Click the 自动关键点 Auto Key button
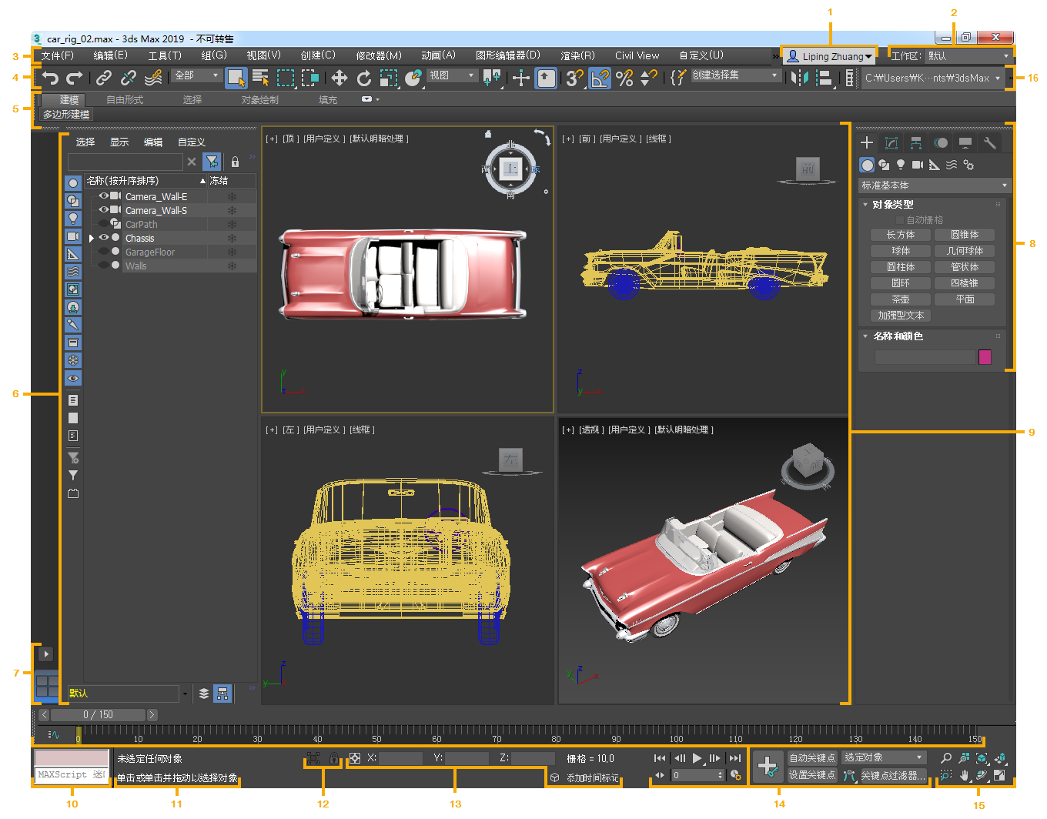 (812, 758)
